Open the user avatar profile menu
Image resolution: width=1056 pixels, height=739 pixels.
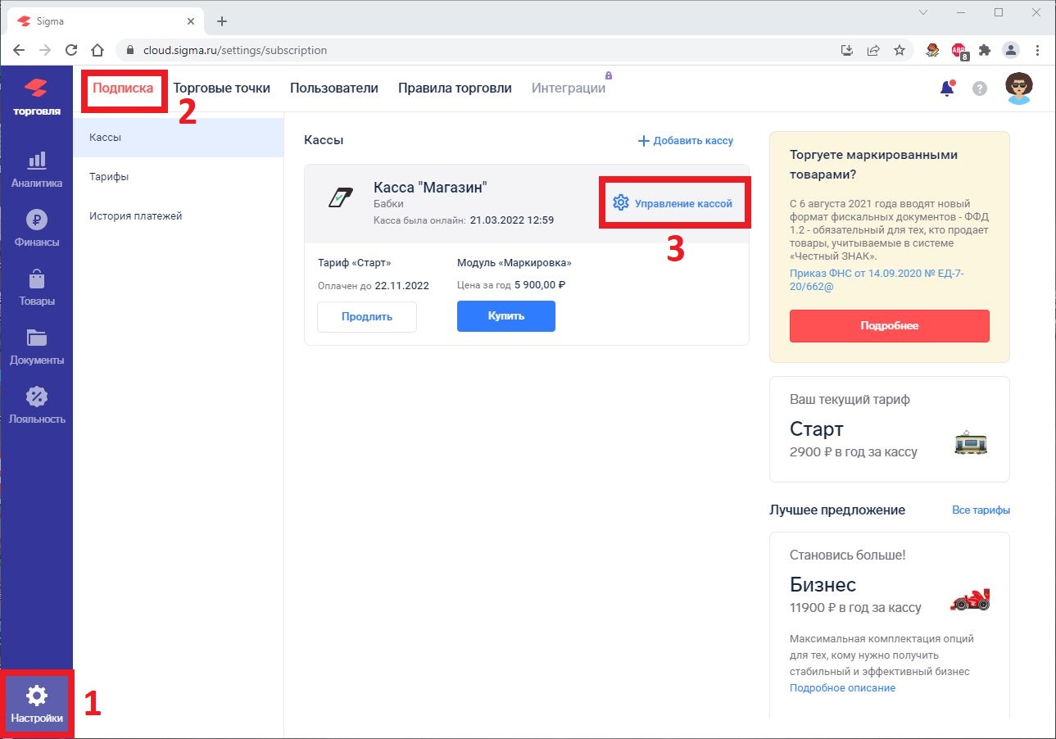pos(1019,88)
